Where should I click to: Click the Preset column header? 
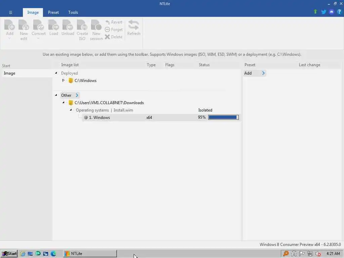pyautogui.click(x=250, y=65)
